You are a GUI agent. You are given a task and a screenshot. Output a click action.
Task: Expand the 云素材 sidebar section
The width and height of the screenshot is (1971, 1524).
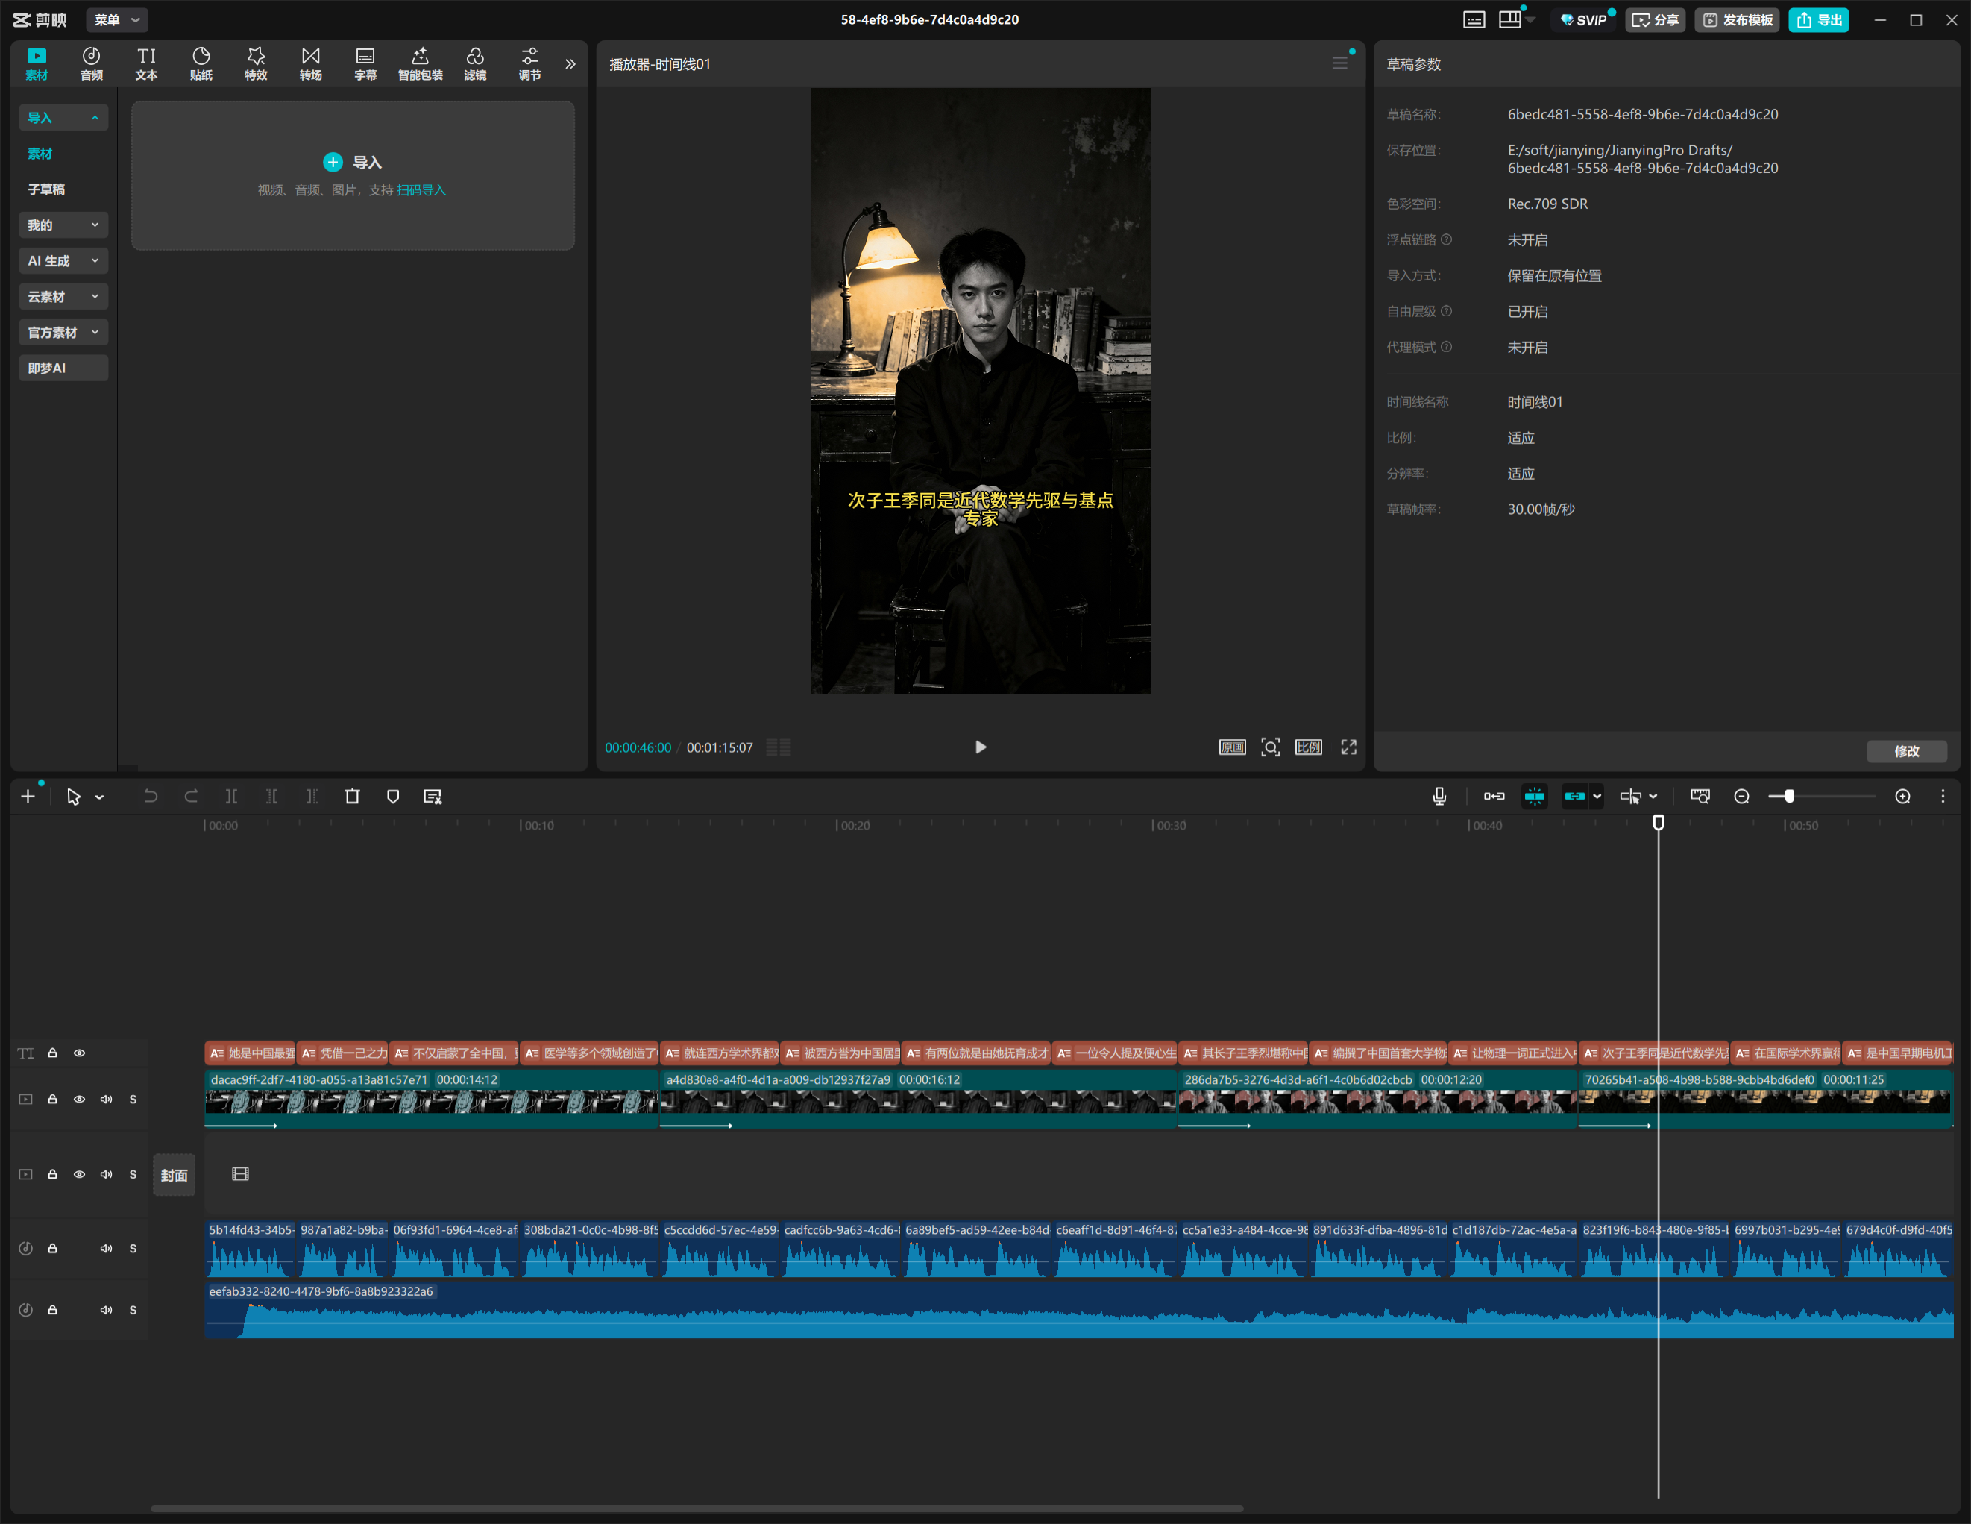click(x=63, y=297)
